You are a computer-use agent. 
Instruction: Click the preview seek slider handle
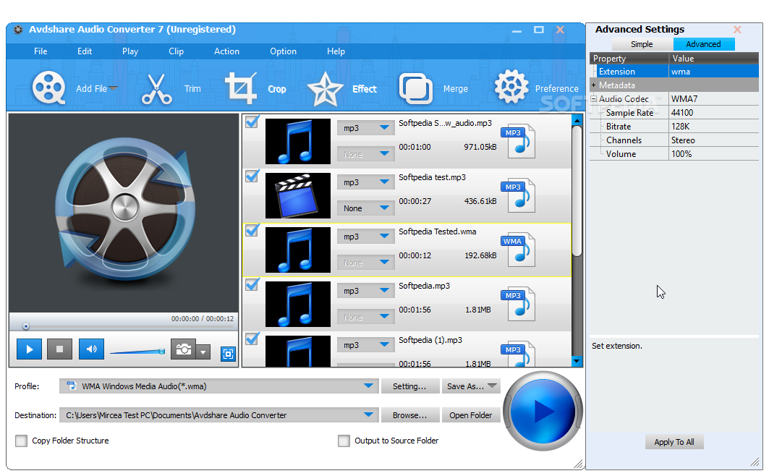coord(26,326)
